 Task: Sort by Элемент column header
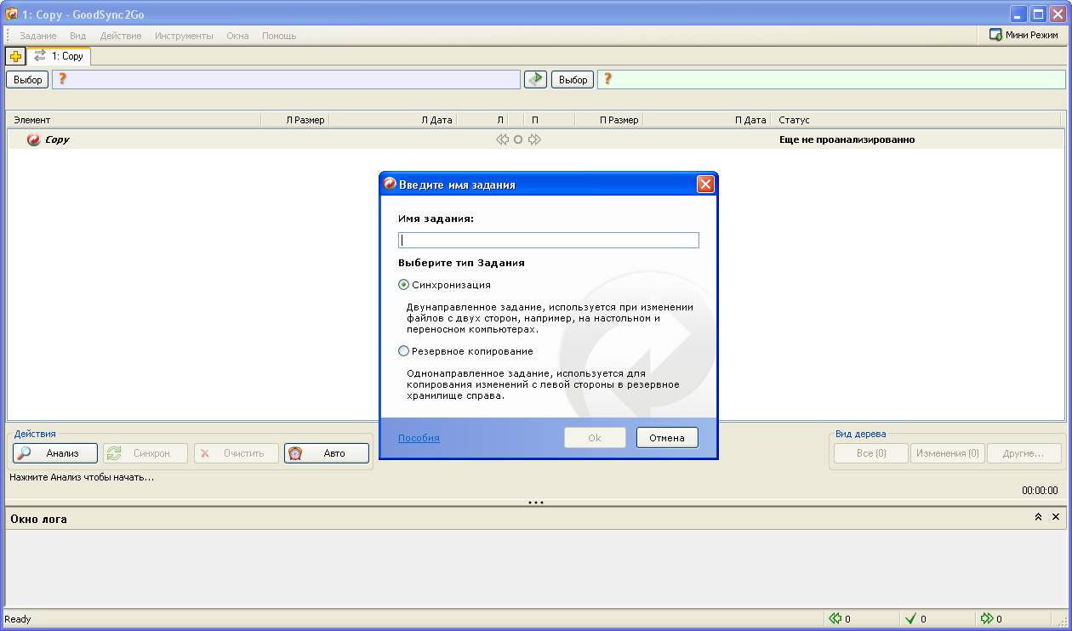click(134, 120)
